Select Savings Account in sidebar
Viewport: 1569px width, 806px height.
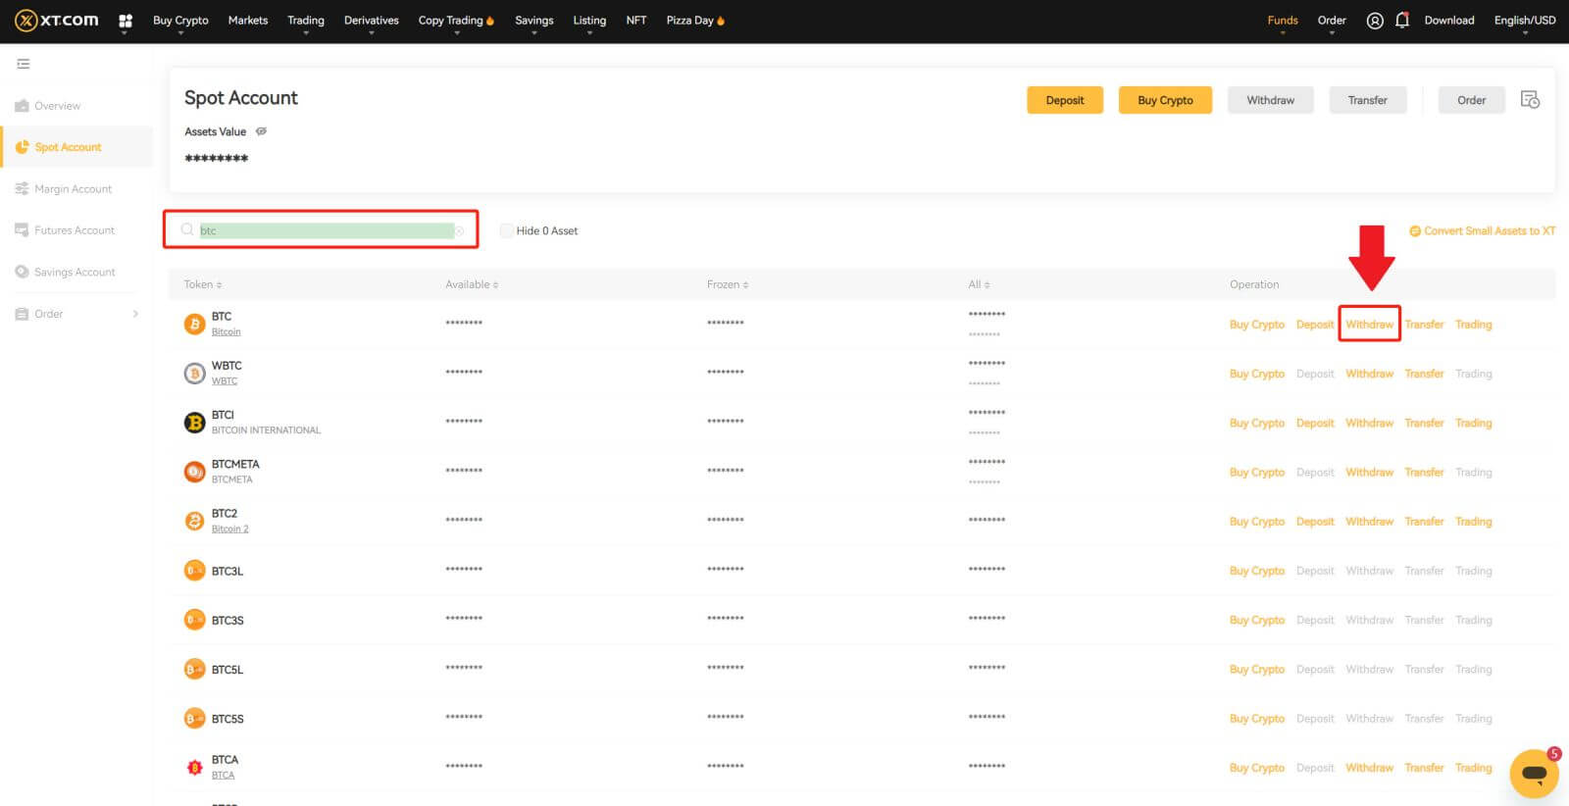pos(76,273)
